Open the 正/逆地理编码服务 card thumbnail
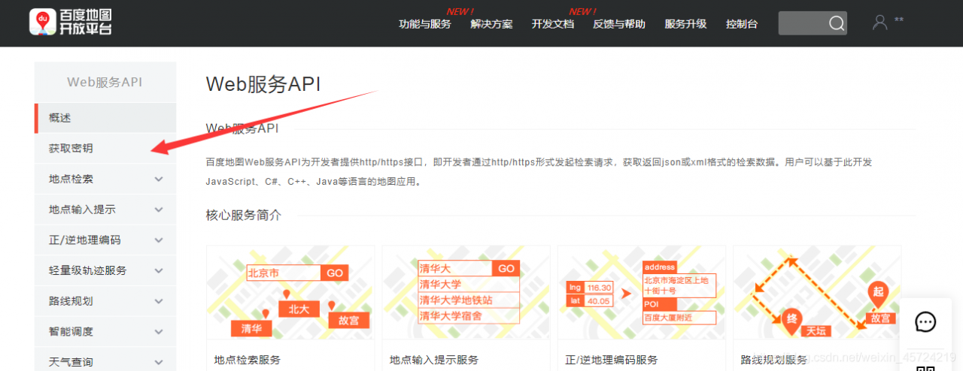 (x=642, y=292)
